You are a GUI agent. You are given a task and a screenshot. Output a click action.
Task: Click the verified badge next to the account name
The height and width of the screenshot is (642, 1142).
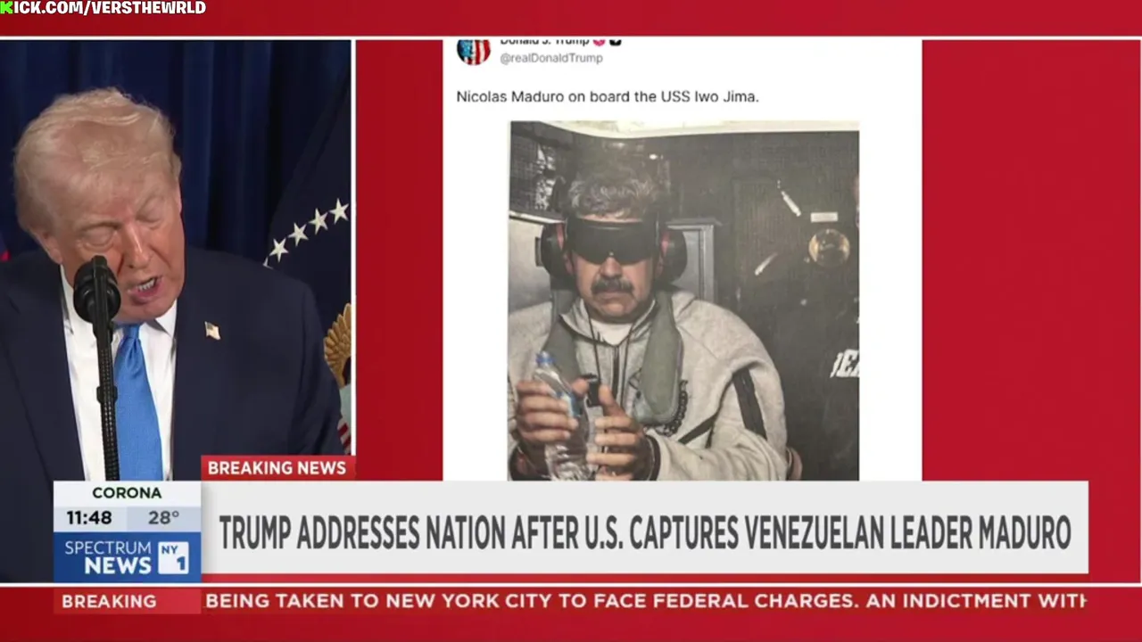click(616, 41)
